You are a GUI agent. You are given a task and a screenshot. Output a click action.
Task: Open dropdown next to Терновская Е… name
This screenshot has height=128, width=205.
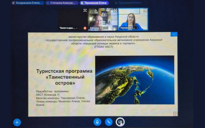pos(137,28)
